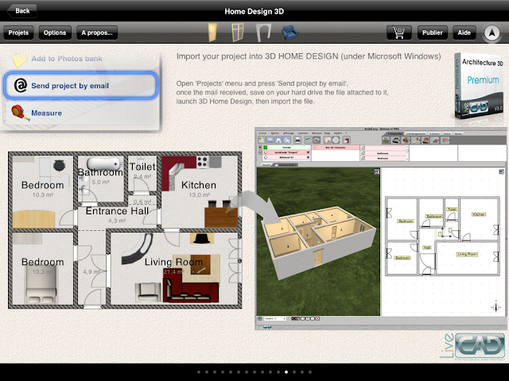Screen dimensions: 509x381
Task: Click the stove cooktop in the Kitchen
Action: (203, 162)
